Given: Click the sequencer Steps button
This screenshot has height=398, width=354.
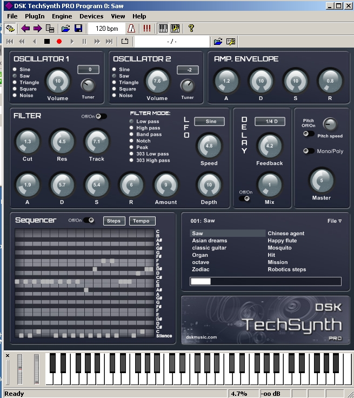Looking at the screenshot, I should [114, 221].
